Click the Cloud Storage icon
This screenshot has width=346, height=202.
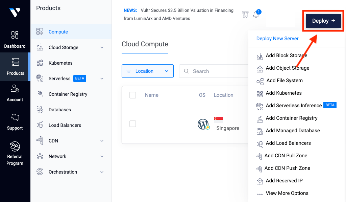[40, 47]
